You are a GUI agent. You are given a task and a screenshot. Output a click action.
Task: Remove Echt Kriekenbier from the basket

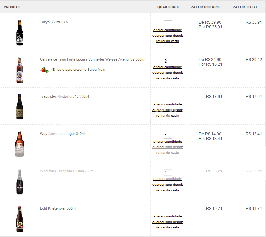(x=167, y=227)
